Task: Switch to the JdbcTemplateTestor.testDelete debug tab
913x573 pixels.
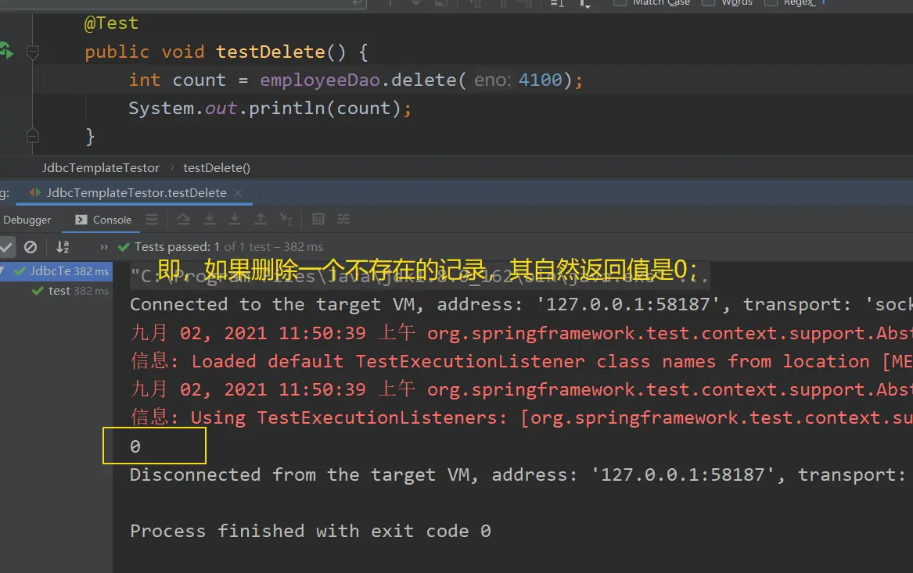Action: coord(136,192)
